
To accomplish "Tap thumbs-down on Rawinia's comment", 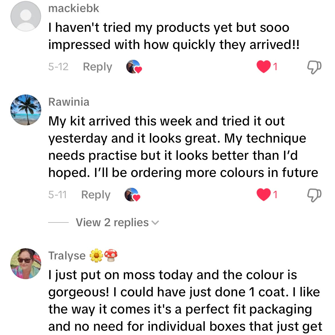I will coord(314,195).
